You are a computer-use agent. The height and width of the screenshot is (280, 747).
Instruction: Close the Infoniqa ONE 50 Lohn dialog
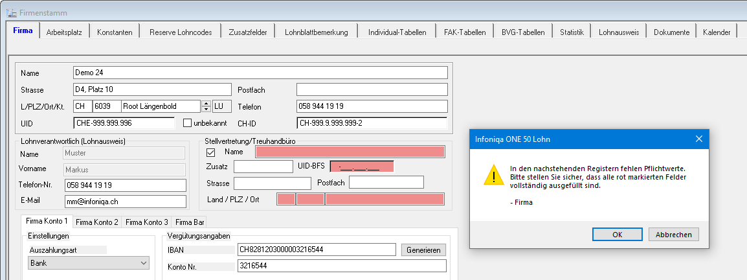(x=699, y=139)
